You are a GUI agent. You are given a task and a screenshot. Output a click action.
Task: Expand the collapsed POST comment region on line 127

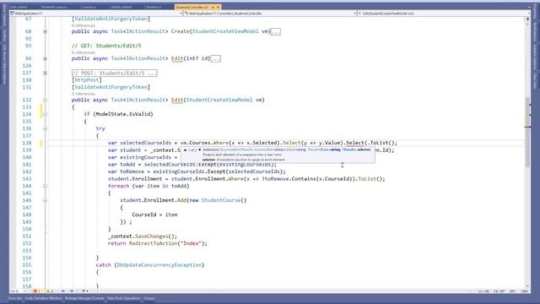pos(45,73)
